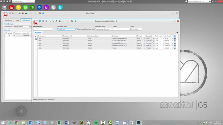The image size is (223, 125).
Task: Open the red factory Manufacturing module
Action: [x=11, y=7]
